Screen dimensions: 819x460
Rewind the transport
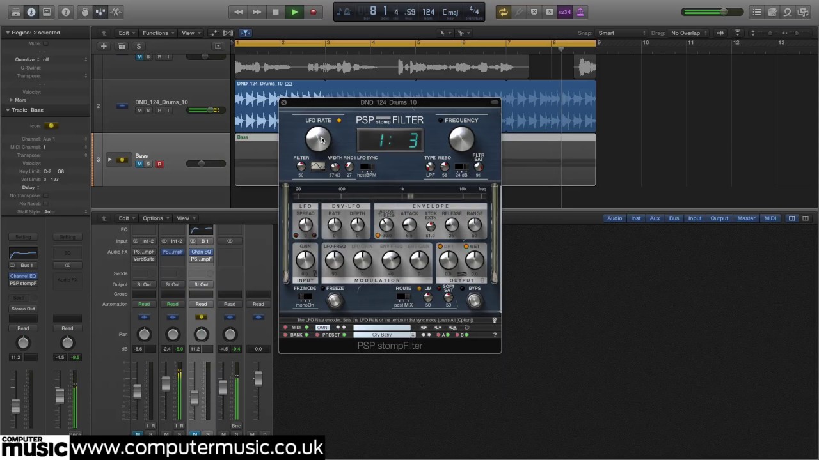[239, 12]
